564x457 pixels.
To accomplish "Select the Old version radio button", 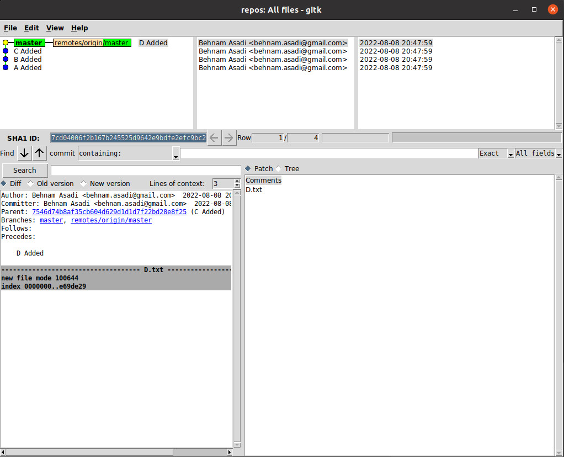I will pos(30,184).
